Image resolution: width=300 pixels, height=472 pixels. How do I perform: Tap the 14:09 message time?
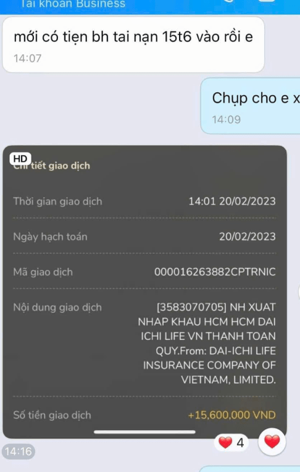[227, 119]
